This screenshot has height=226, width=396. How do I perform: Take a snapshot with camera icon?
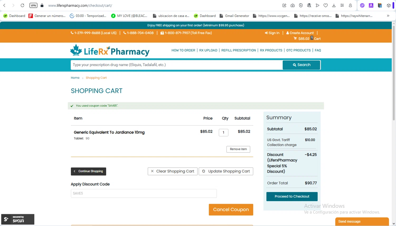click(x=293, y=5)
